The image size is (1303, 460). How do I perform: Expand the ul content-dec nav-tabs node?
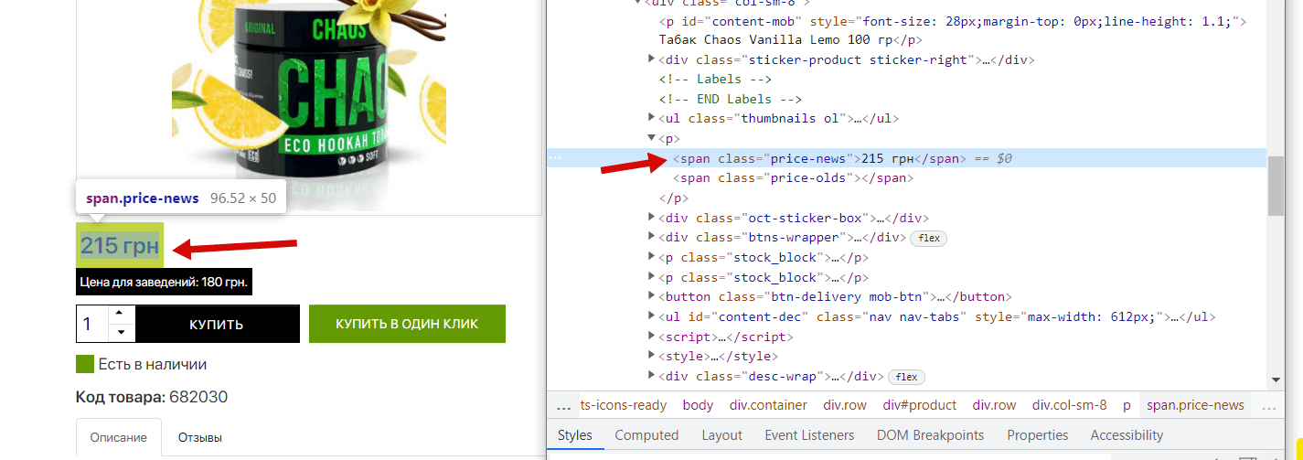point(652,317)
